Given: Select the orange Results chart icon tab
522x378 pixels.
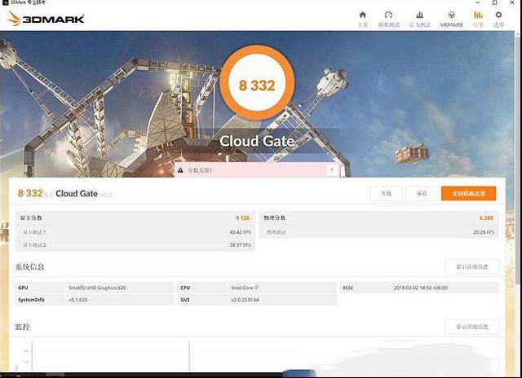Looking at the screenshot, I should [478, 20].
